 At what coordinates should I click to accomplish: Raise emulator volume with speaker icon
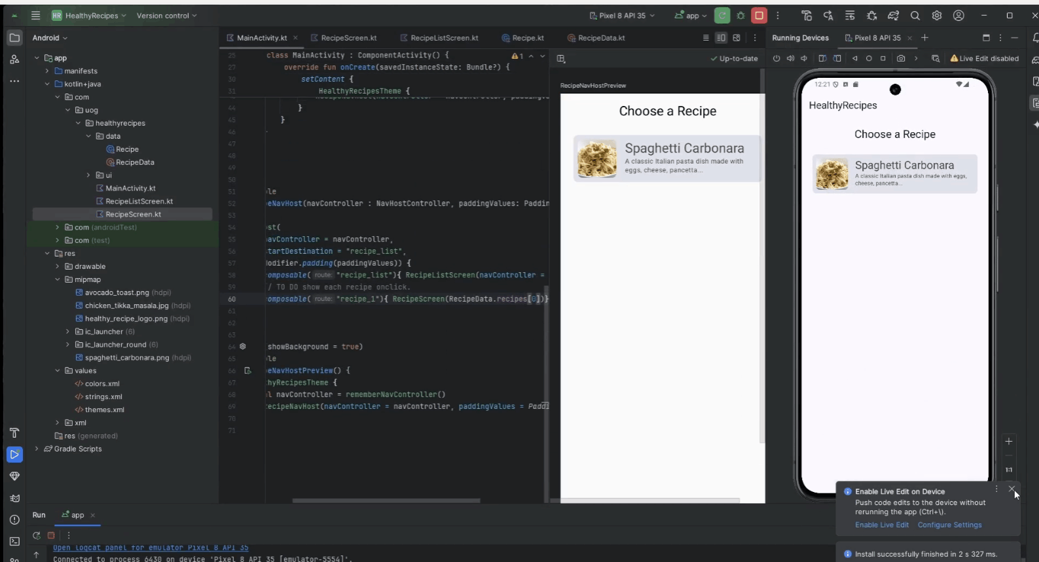(790, 58)
